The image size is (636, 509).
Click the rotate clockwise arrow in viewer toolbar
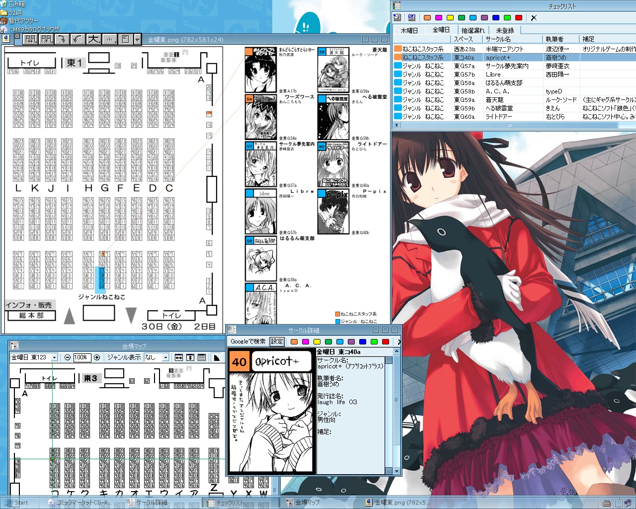pos(62,39)
